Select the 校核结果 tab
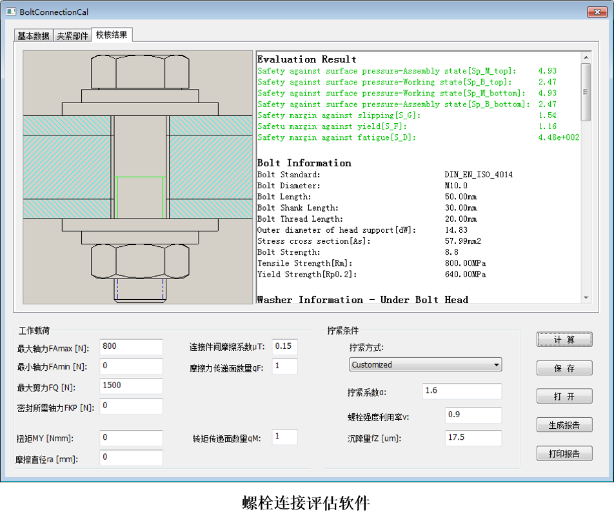This screenshot has height=521, width=614. 112,35
